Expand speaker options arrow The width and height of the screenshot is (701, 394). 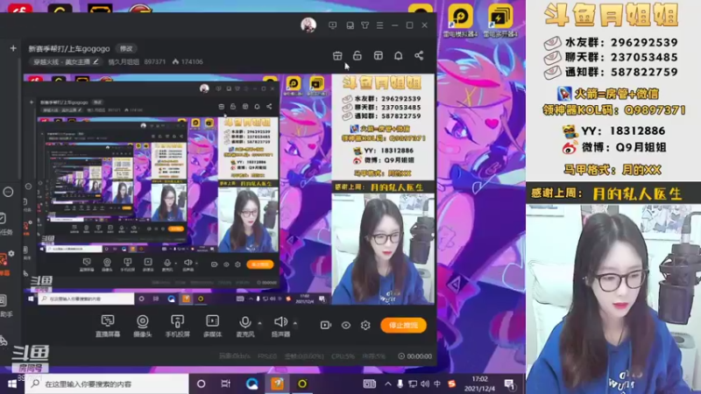tap(295, 322)
